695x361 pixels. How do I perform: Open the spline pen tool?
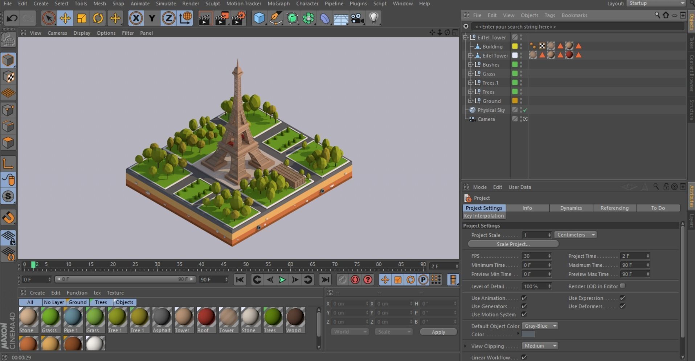(x=276, y=18)
